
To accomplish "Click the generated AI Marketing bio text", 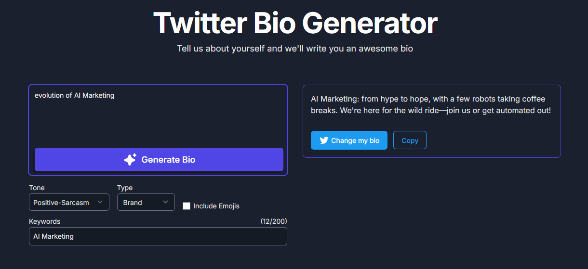I will tap(430, 105).
